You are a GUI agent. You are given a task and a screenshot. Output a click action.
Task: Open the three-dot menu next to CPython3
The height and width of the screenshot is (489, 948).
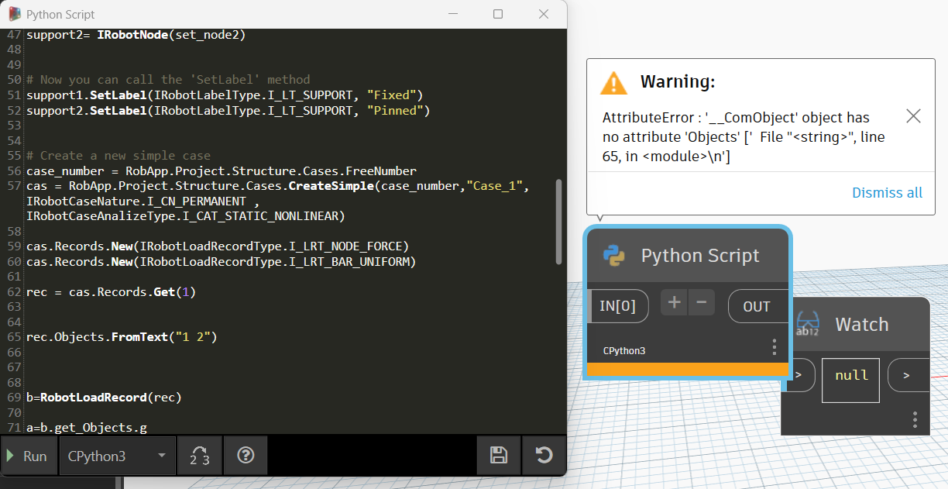click(774, 348)
